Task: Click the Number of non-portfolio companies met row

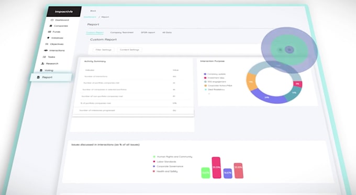Action: coord(134,96)
